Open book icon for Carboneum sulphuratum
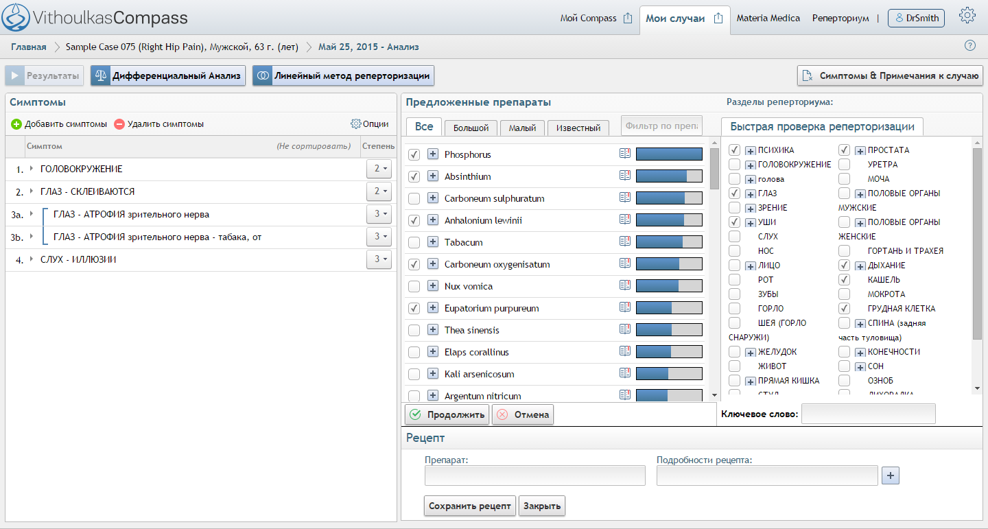Screen dimensions: 988x529 pyautogui.click(x=624, y=198)
